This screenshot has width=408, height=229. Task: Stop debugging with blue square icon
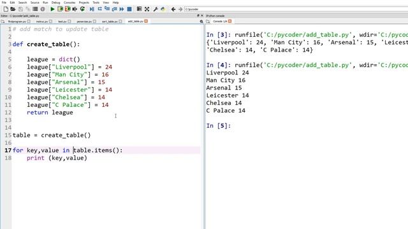[x=129, y=9]
